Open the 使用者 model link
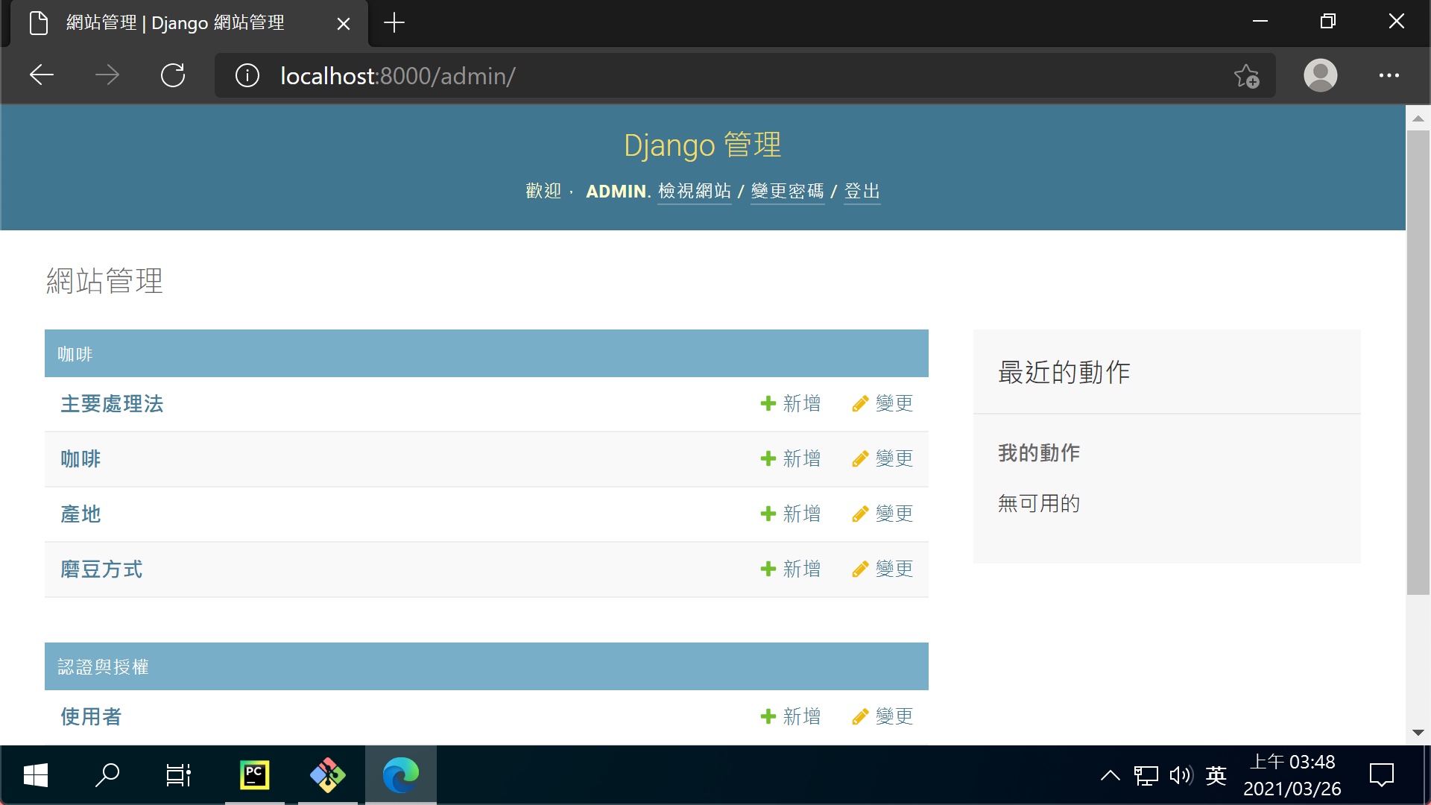This screenshot has height=805, width=1431. [x=91, y=717]
